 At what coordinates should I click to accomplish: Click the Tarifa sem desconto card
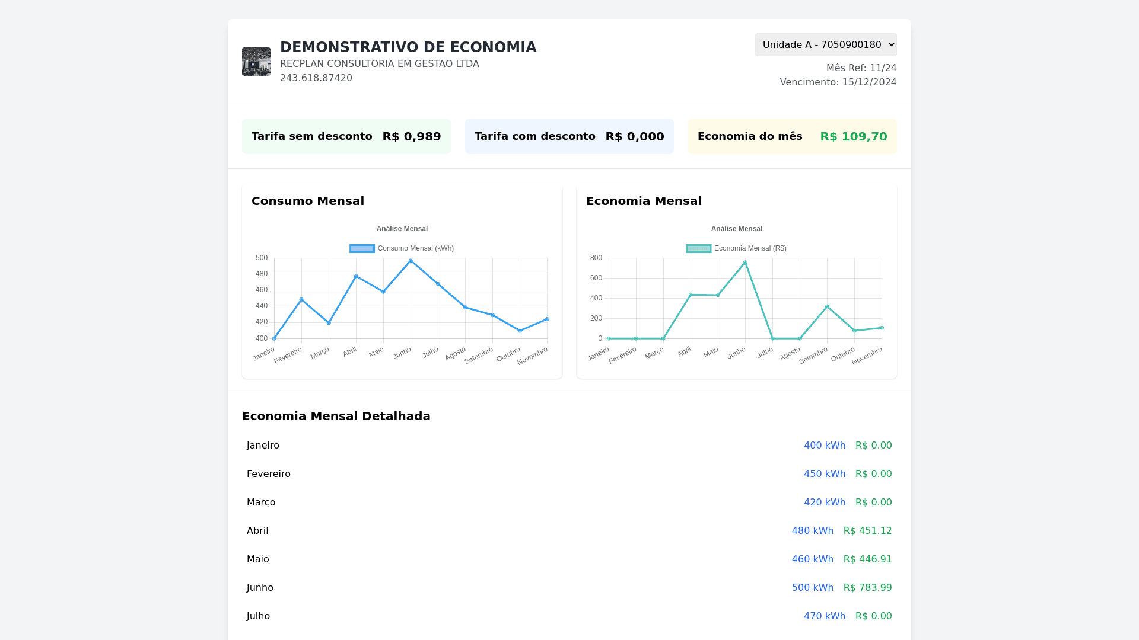(x=346, y=136)
